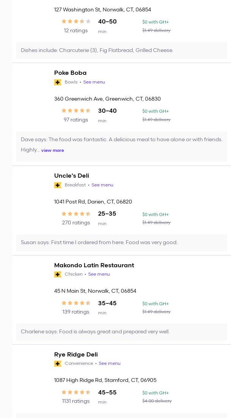
Task: Select Uncle's Deli restaurant name
Action: click(x=72, y=176)
